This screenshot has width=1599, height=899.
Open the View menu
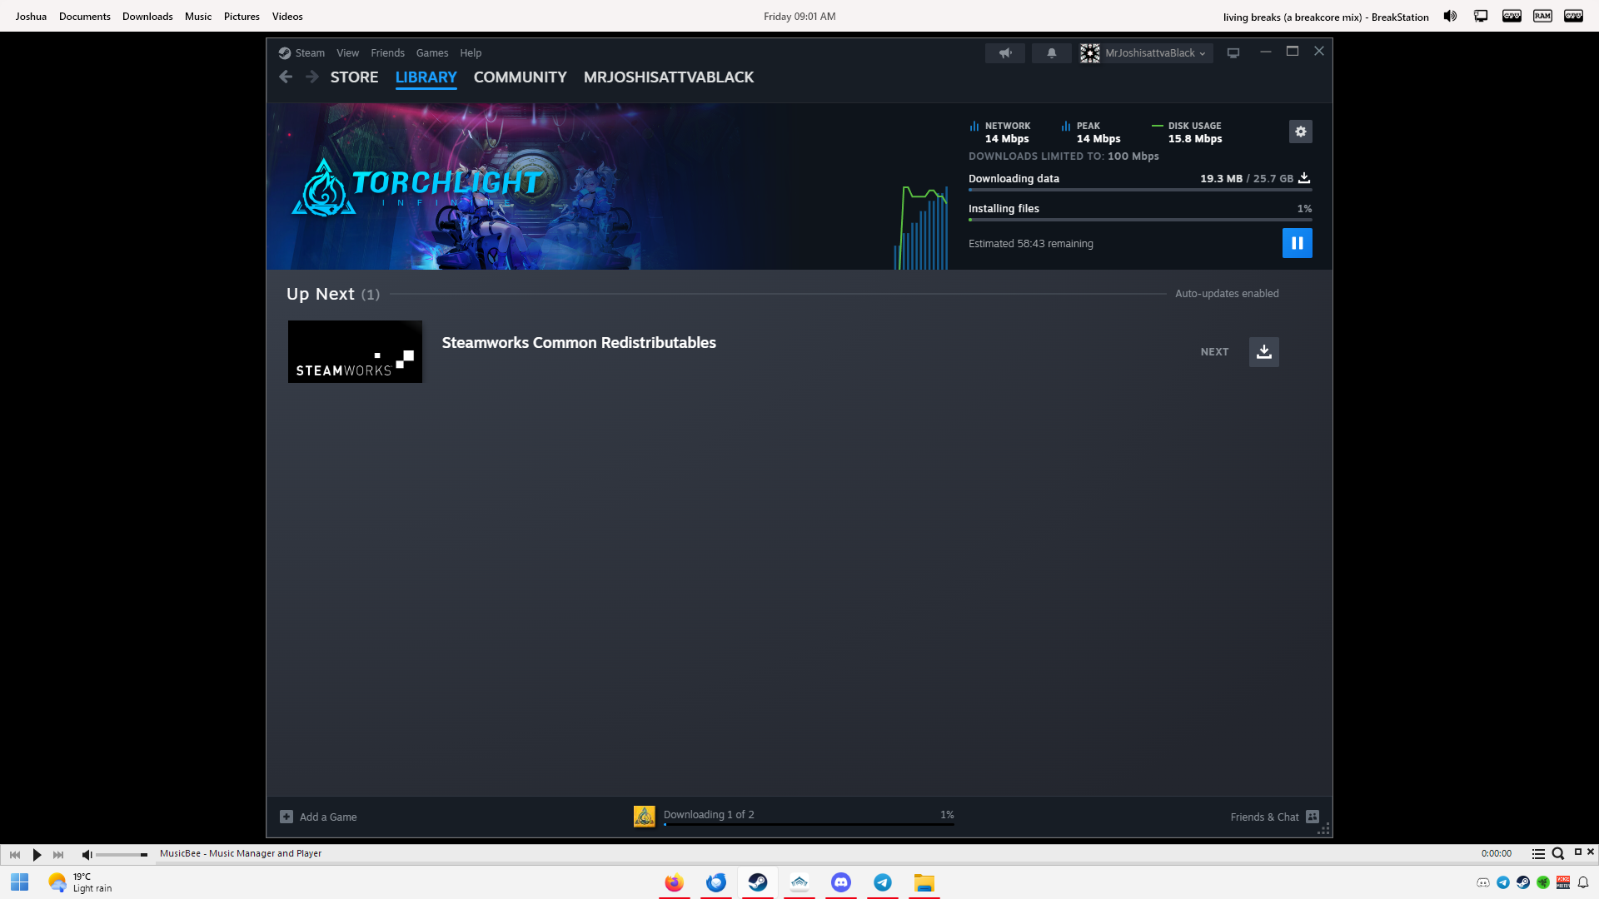coord(347,52)
